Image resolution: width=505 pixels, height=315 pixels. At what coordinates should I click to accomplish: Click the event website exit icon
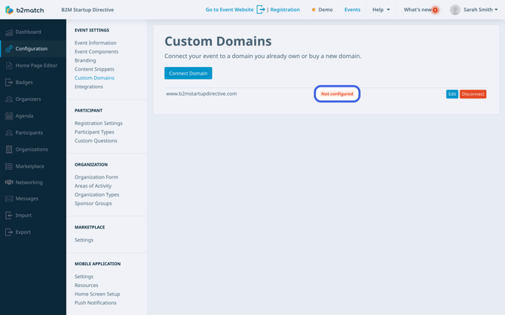point(261,10)
